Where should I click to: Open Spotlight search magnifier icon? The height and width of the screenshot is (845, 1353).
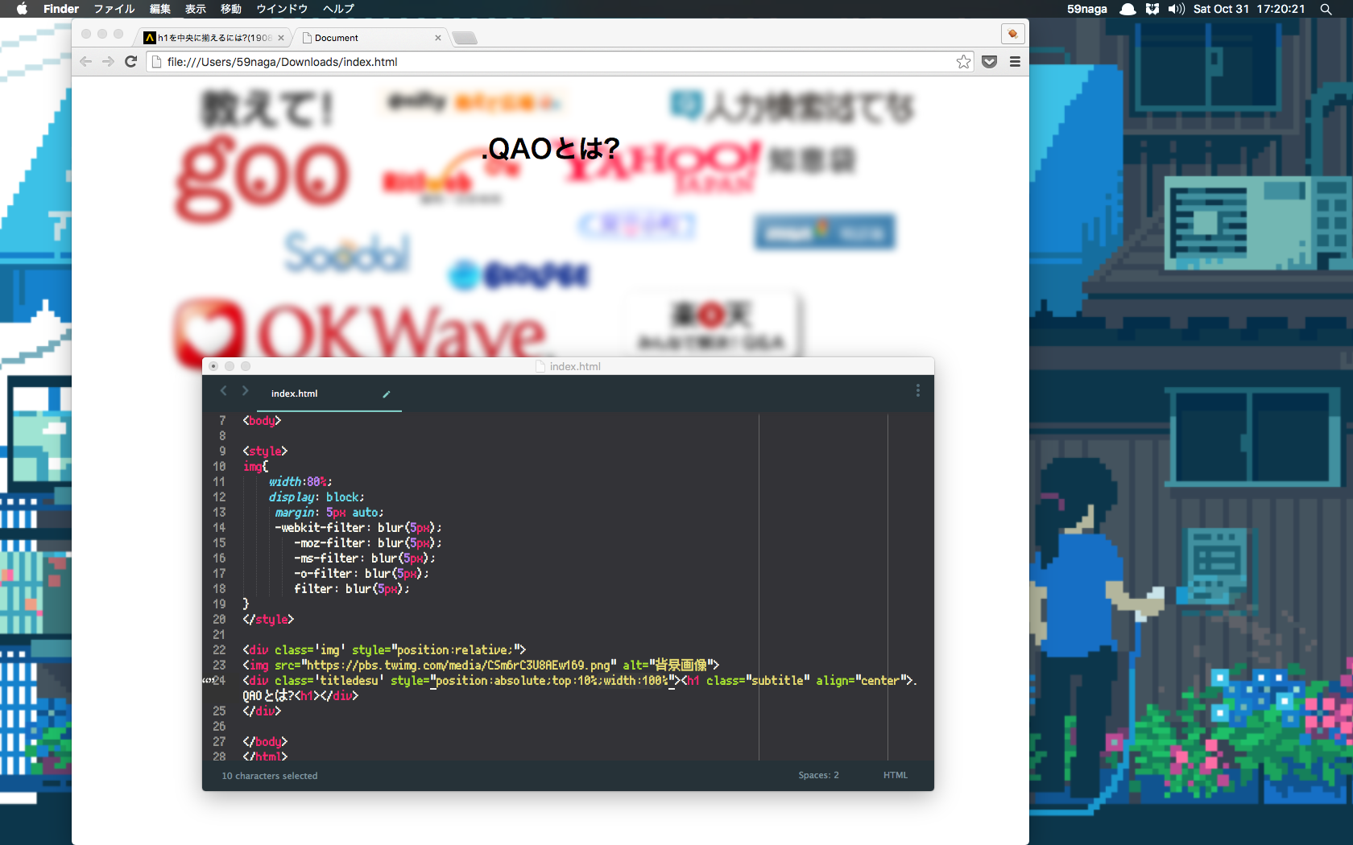pos(1326,9)
